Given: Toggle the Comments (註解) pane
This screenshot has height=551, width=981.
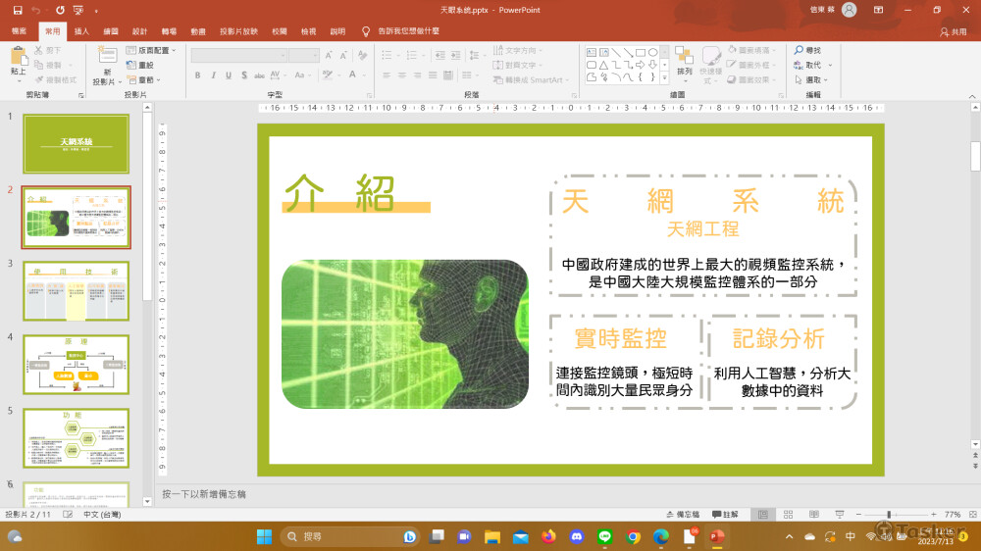Looking at the screenshot, I should [x=725, y=514].
